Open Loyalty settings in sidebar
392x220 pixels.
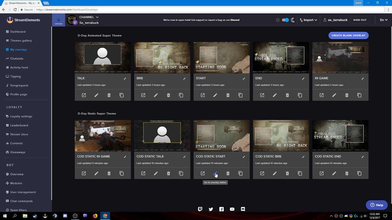click(x=21, y=116)
